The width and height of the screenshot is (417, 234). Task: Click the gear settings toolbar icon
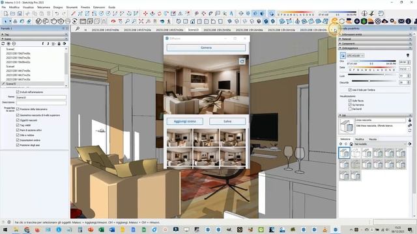[392, 21]
